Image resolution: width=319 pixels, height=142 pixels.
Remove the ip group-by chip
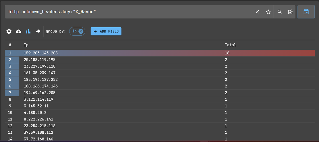81,31
